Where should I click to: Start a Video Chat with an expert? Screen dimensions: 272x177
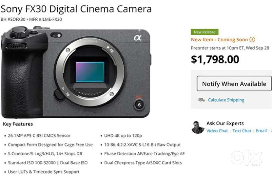point(217,131)
